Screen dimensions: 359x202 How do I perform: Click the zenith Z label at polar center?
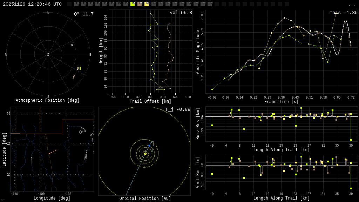[48, 54]
